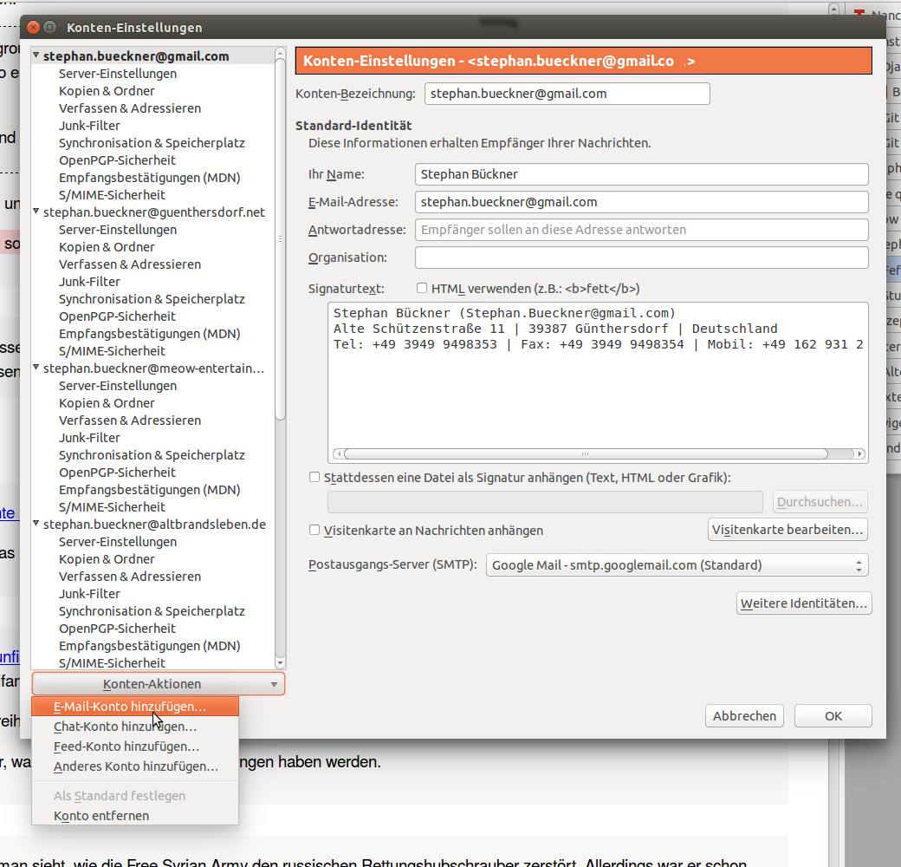Choose Feed-Konto hinzufügen from the menu
Image resolution: width=901 pixels, height=867 pixels.
(x=126, y=746)
